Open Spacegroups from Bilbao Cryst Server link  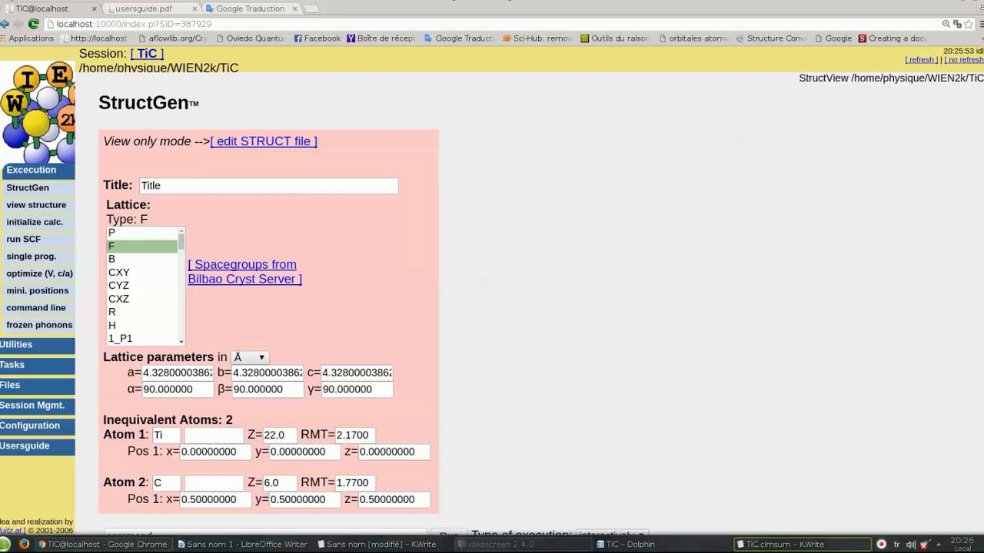click(x=244, y=272)
